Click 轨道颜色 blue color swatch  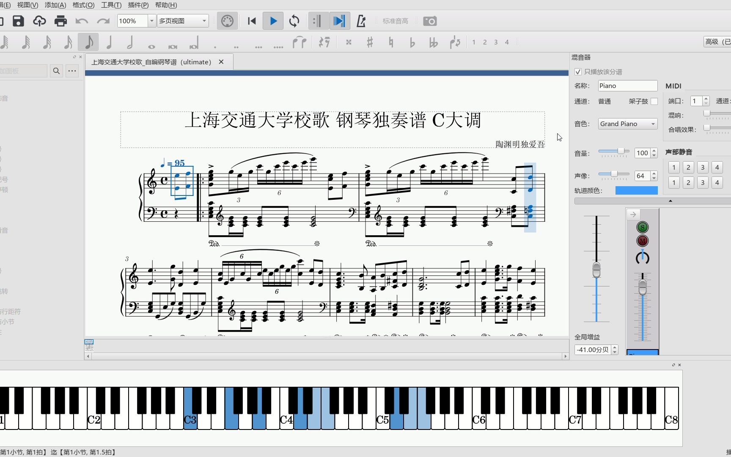click(636, 190)
